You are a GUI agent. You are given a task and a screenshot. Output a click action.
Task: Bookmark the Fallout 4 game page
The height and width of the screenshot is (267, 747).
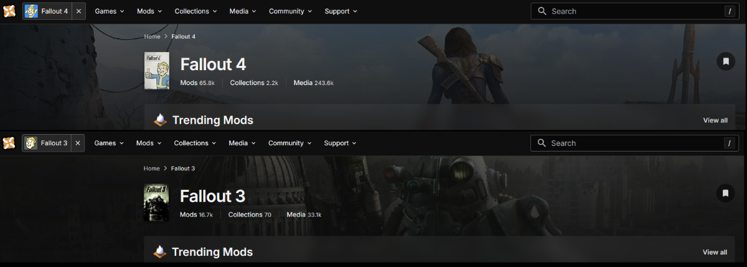click(x=725, y=61)
